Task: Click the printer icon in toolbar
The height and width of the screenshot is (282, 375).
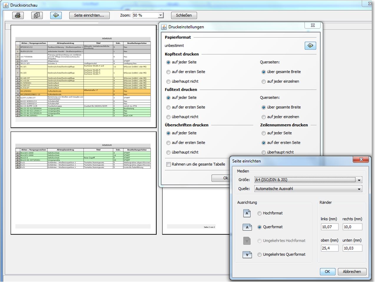Action: [x=18, y=15]
